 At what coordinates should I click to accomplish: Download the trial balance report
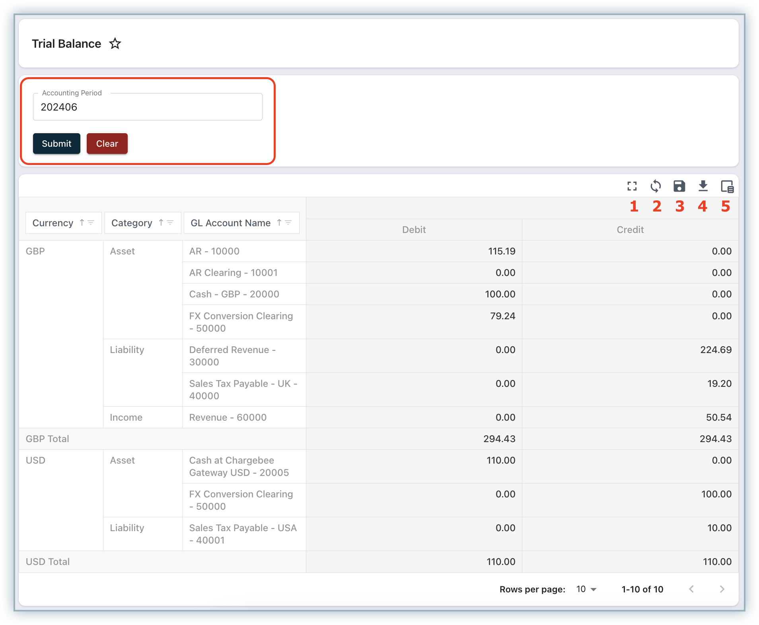(x=703, y=186)
